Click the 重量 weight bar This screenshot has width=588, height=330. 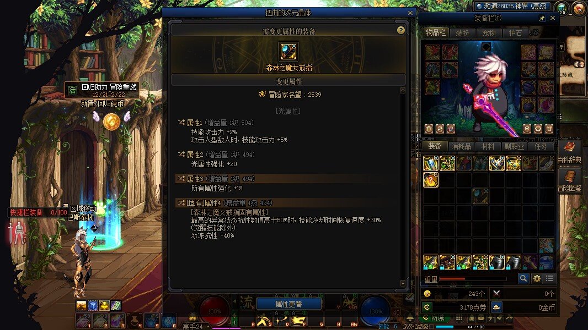click(x=473, y=279)
